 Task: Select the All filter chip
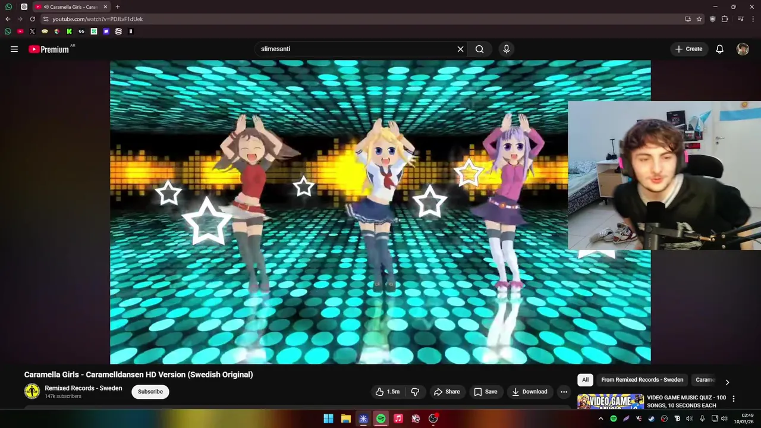tap(585, 380)
